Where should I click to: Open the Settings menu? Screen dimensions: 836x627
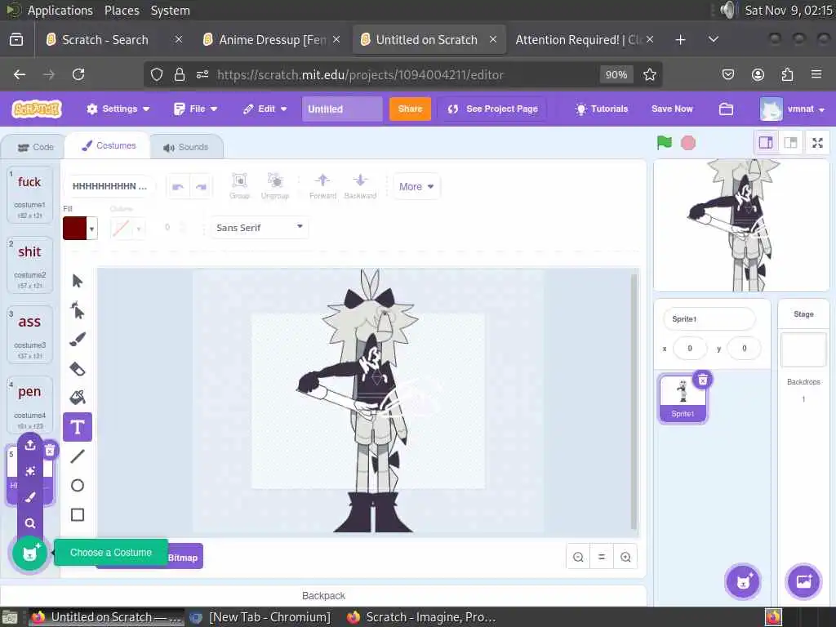(x=118, y=109)
